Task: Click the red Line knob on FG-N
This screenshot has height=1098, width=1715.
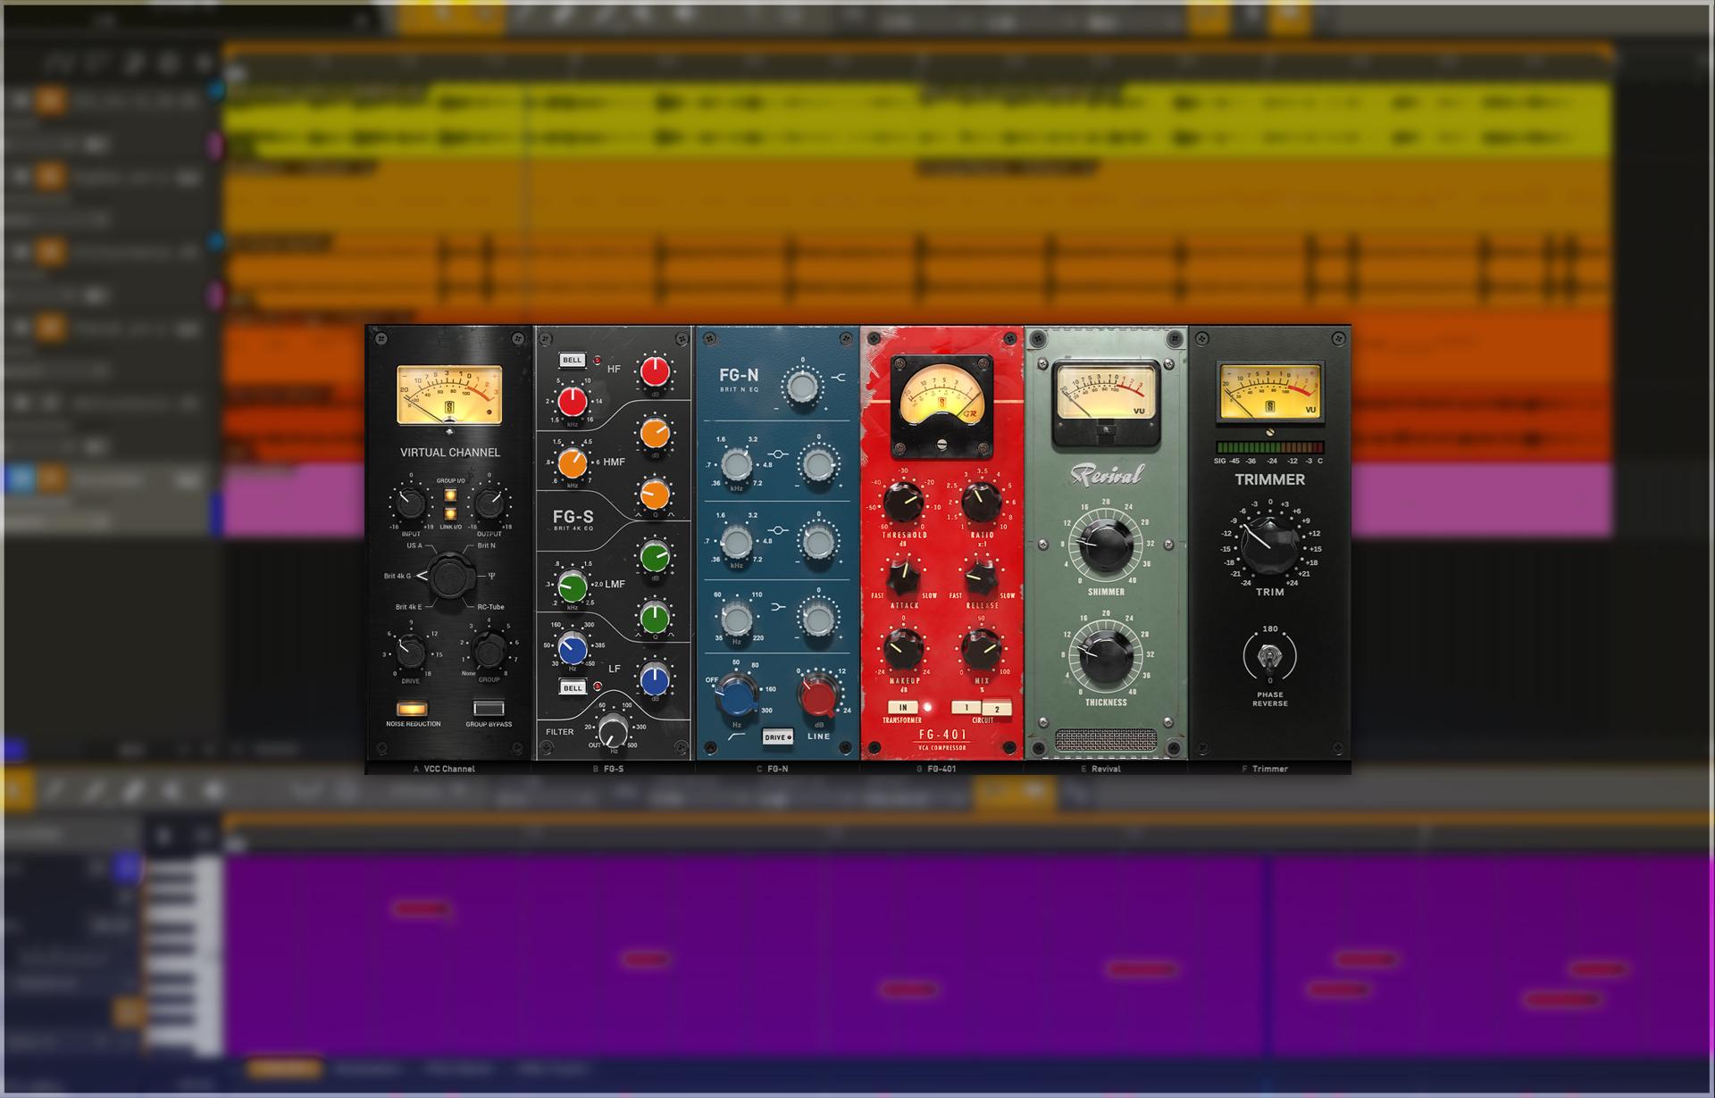Action: [x=818, y=695]
